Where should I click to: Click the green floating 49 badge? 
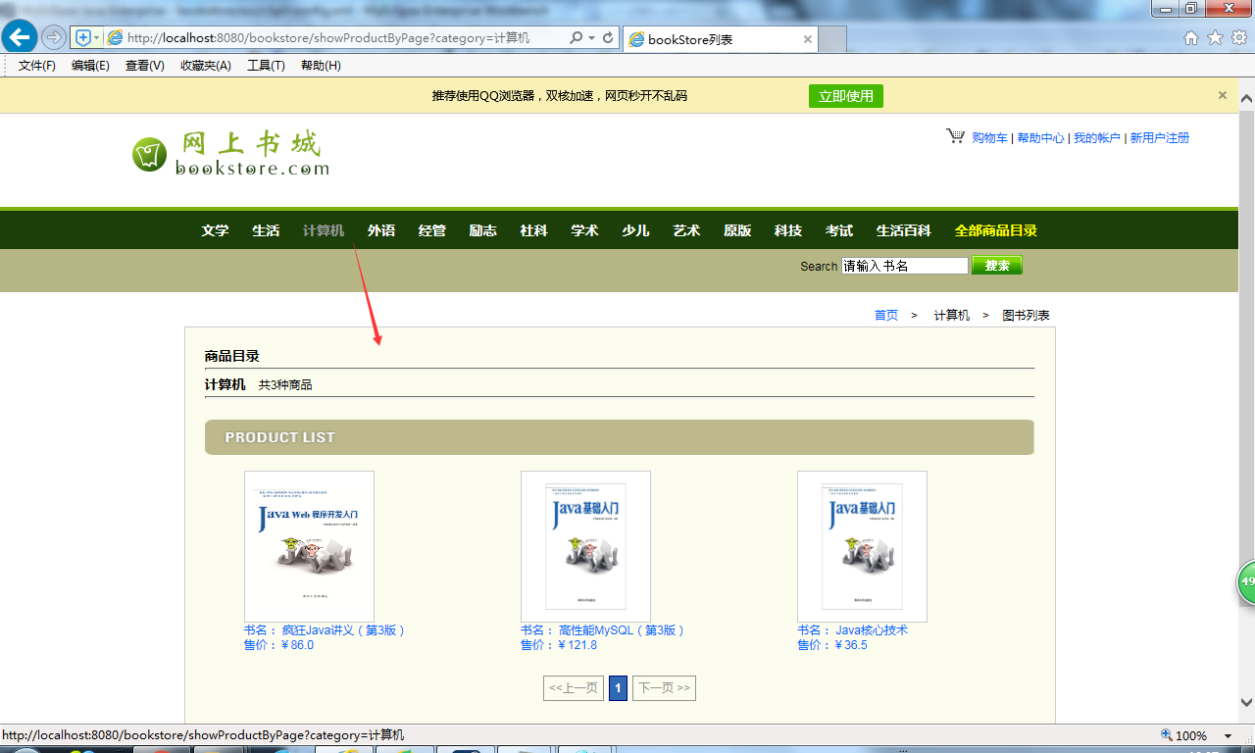point(1246,581)
